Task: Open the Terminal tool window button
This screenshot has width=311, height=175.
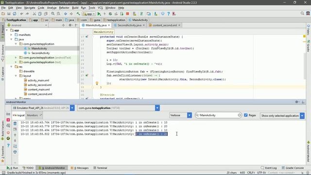Action: (100, 168)
